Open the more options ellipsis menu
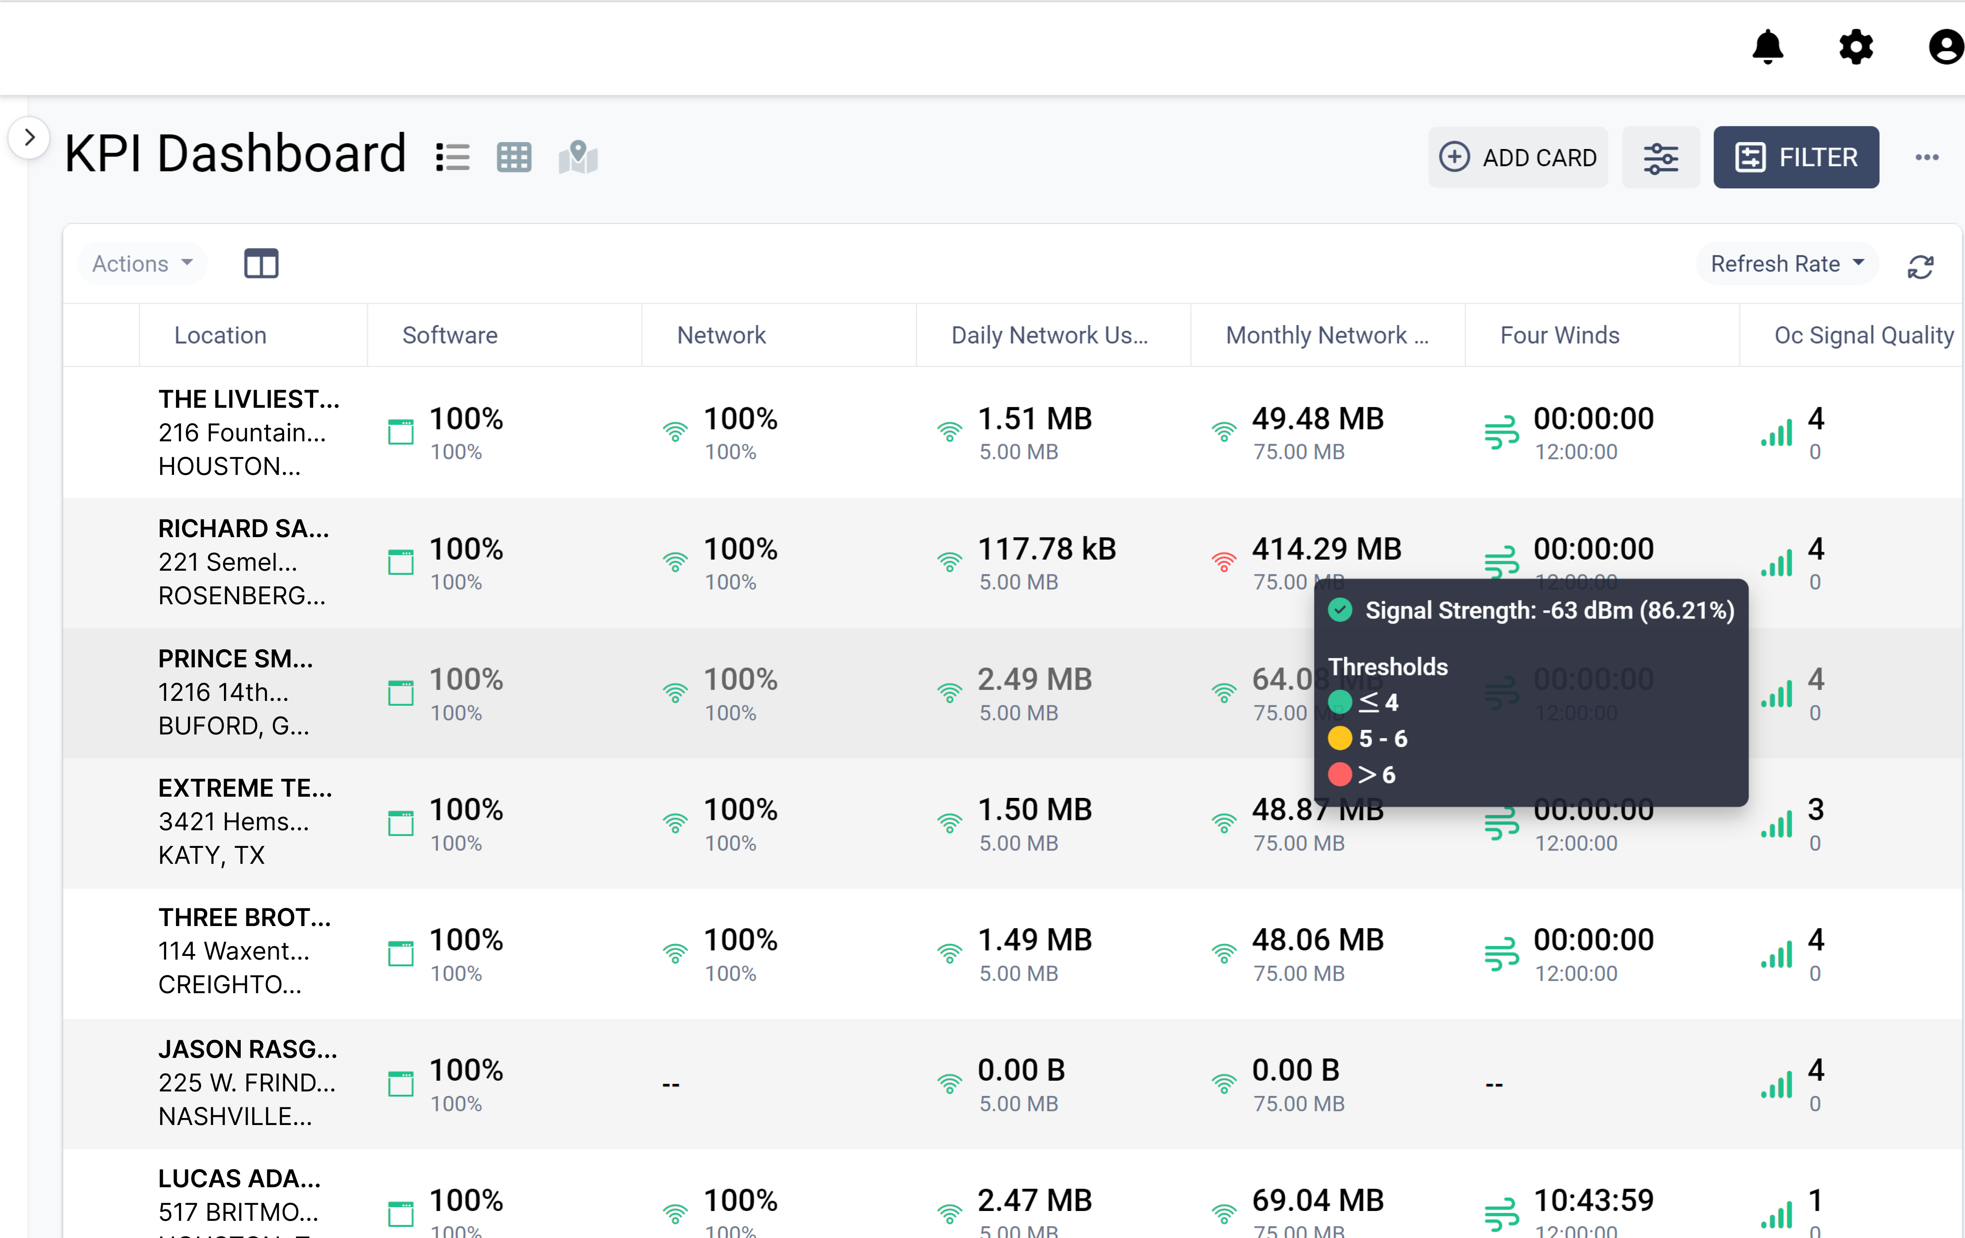This screenshot has height=1238, width=1965. point(1927,157)
